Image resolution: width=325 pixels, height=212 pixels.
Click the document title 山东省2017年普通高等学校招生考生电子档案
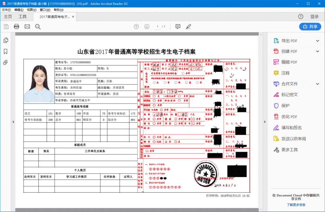[136, 52]
